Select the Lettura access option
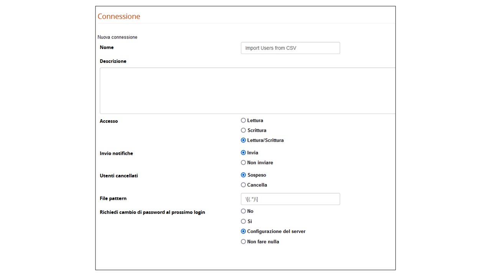491x276 pixels. coord(243,120)
